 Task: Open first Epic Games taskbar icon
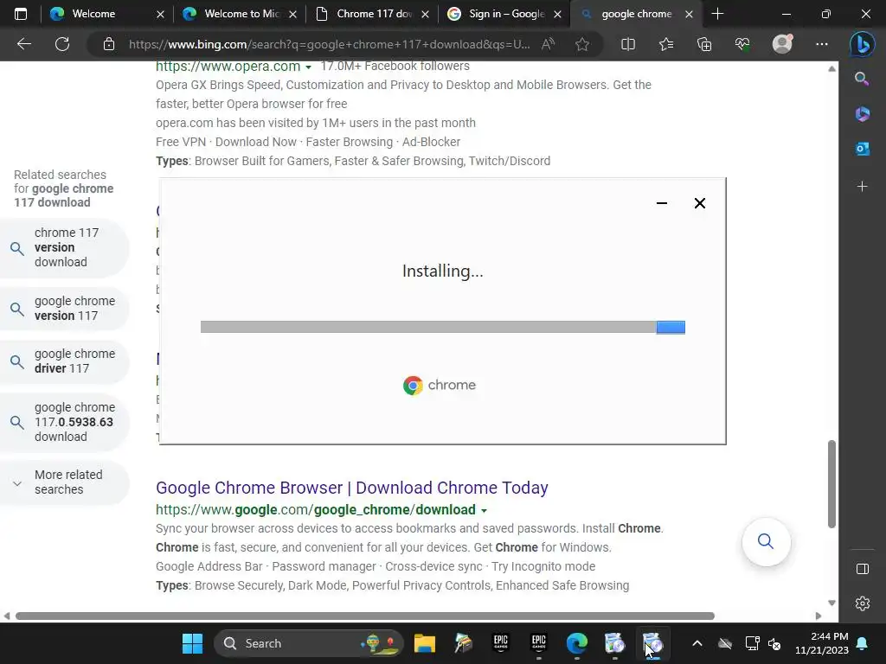pyautogui.click(x=501, y=643)
